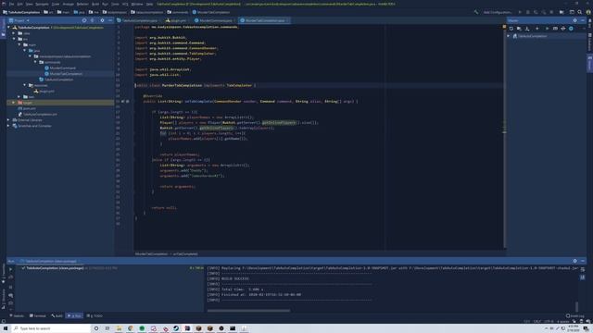Switch to the MurderCommand editor tab
Image resolution: width=593 pixels, height=333 pixels.
click(214, 20)
